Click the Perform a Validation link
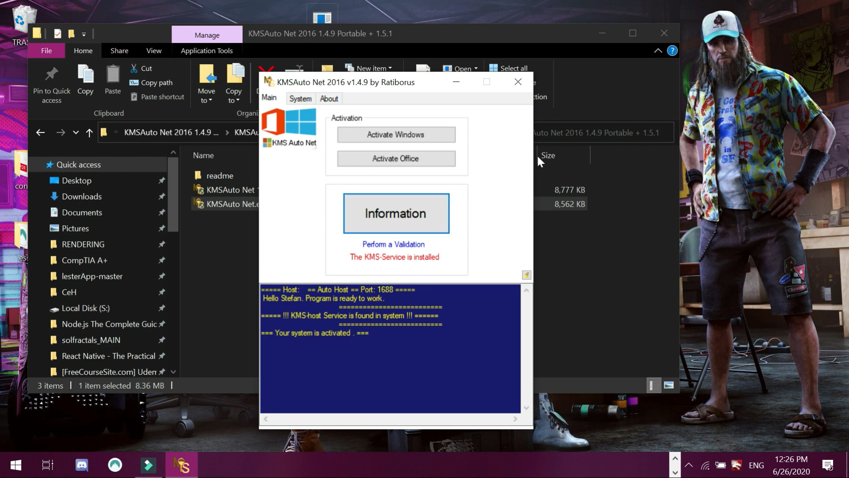Screen dimensions: 849x478 click(394, 244)
